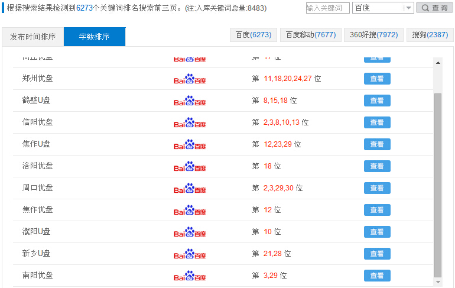Click the Baidu logo in 洛阳优盘 row
This screenshot has height=288, width=455.
tap(190, 166)
